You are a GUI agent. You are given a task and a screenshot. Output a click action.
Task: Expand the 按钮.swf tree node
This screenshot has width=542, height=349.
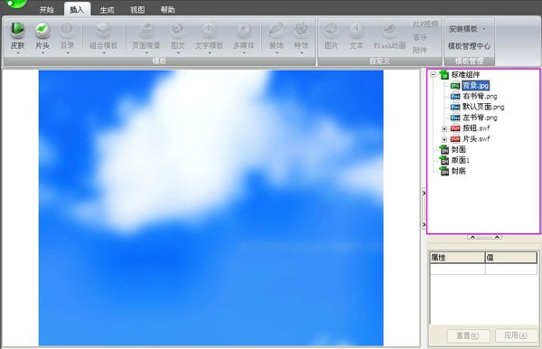[444, 128]
